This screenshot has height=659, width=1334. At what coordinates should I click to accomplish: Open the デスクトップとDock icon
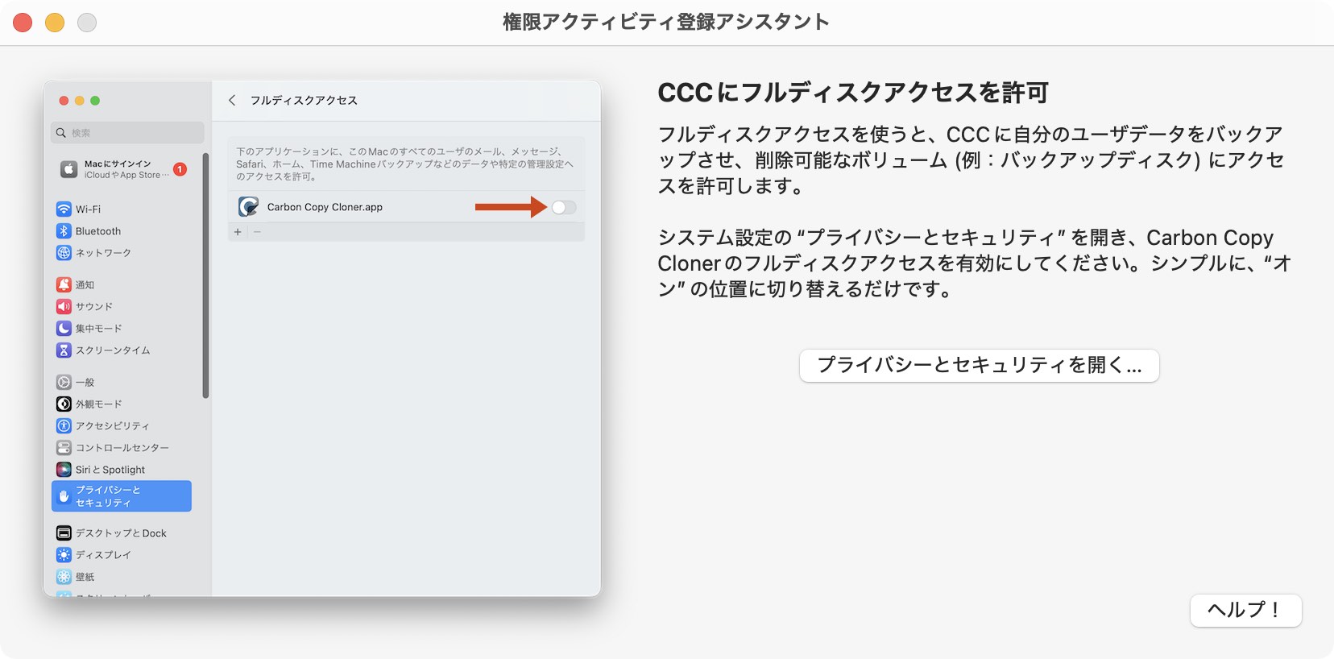pyautogui.click(x=64, y=533)
